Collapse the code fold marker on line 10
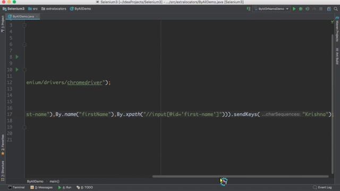340x191 pixels. tap(24, 70)
